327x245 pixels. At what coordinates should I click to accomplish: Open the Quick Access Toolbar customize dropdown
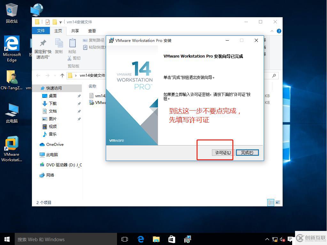pos(61,22)
